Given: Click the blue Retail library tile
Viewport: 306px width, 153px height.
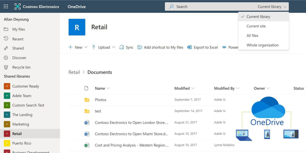Looking at the screenshot, I should 77,27.
